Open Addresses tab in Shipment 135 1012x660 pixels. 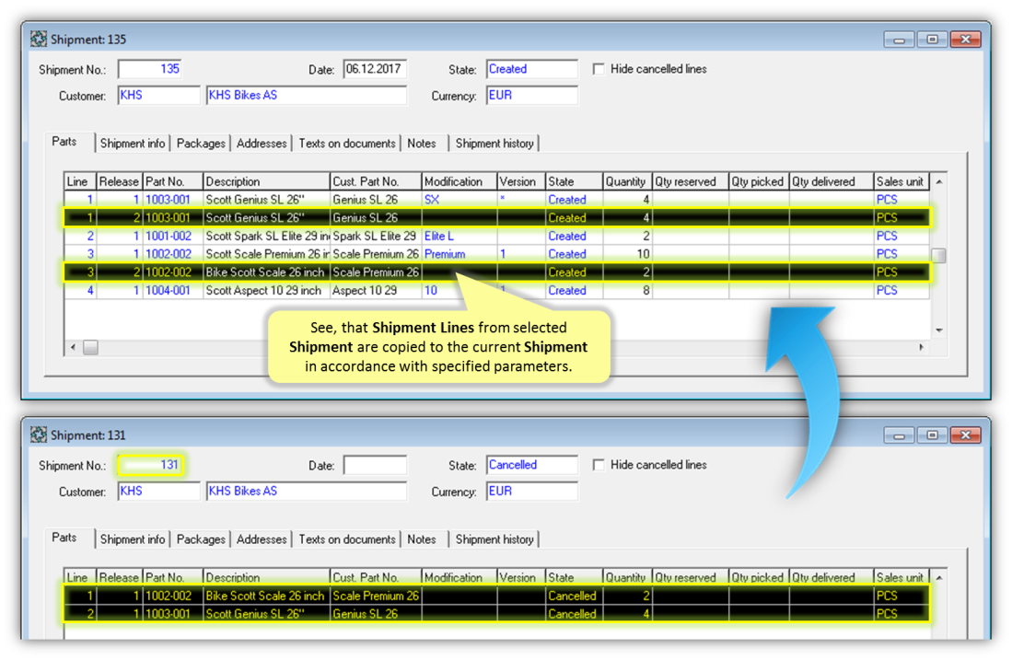pos(262,144)
